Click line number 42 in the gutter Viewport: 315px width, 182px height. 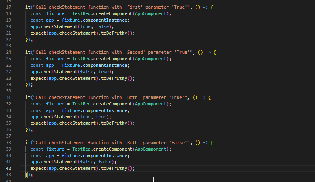point(9,168)
